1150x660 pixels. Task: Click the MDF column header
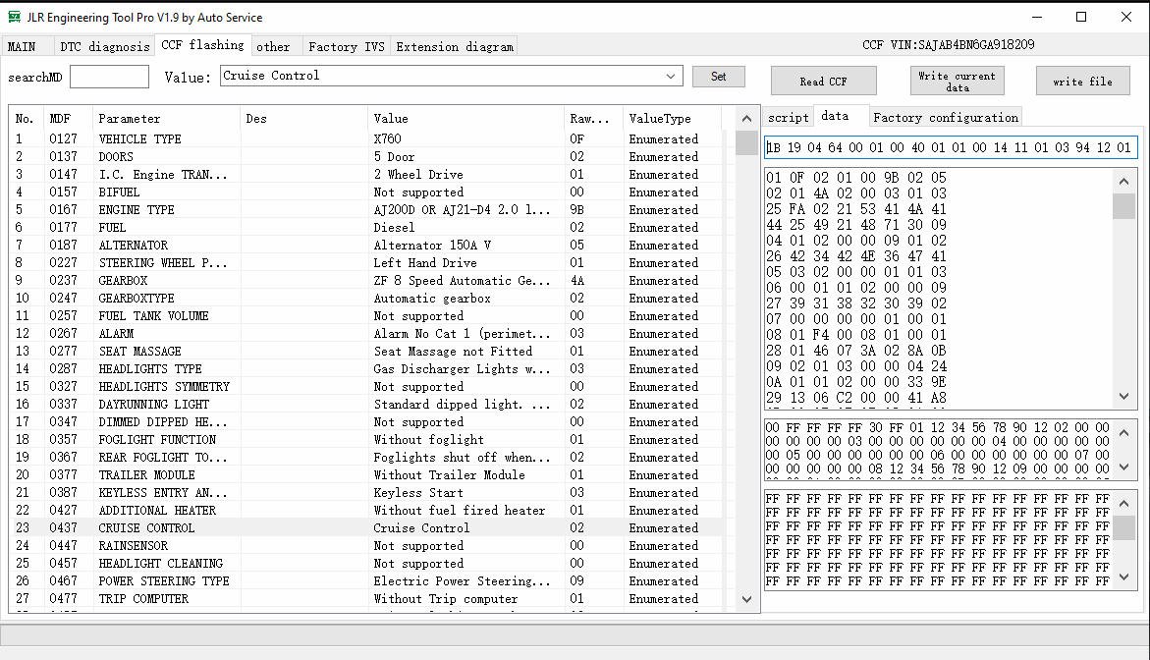click(x=68, y=118)
